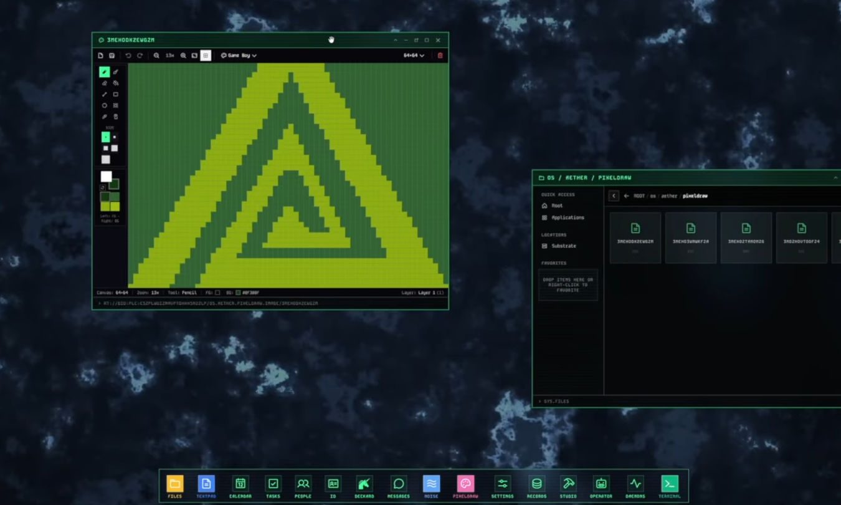This screenshot has height=505, width=841.
Task: Open Root in Quick Access
Action: tap(553, 206)
